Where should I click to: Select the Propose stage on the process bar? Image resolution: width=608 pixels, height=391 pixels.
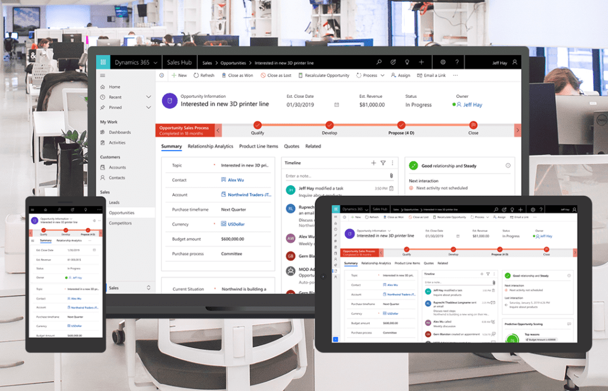point(401,126)
